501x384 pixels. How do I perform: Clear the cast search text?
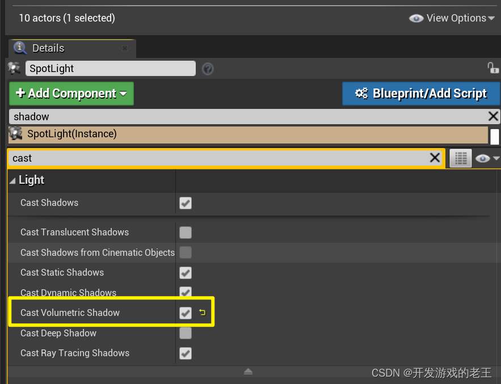pos(435,158)
